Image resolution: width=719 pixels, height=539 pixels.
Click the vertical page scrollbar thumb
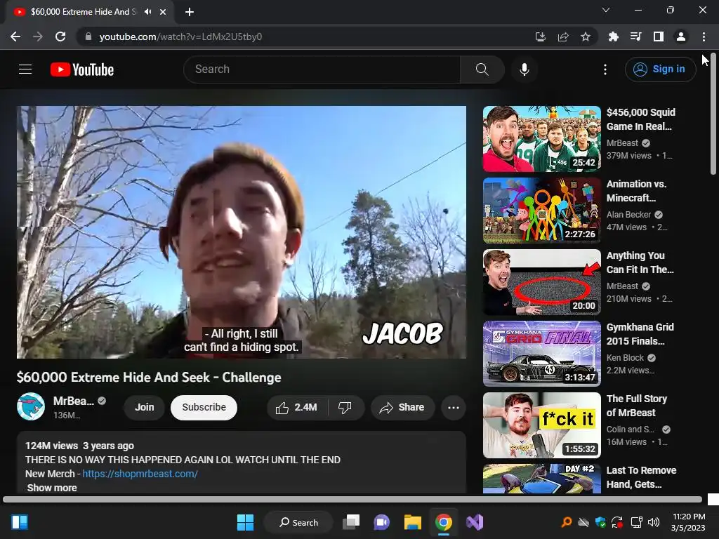tap(713, 114)
